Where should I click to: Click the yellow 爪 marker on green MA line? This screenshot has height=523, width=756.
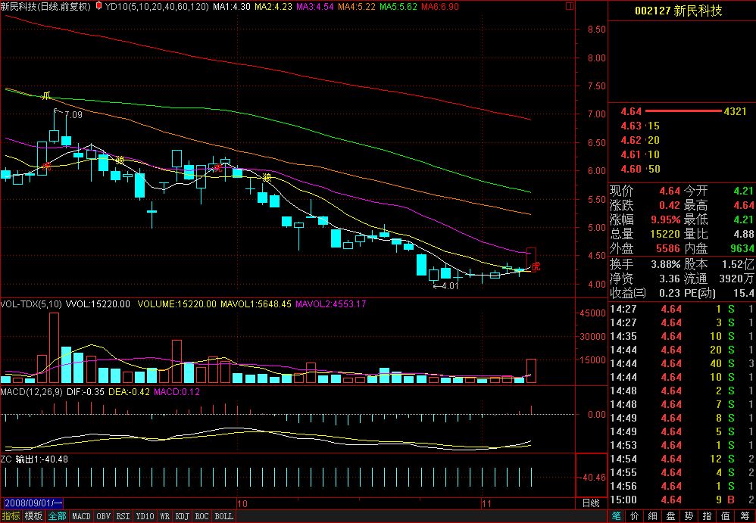(x=45, y=96)
